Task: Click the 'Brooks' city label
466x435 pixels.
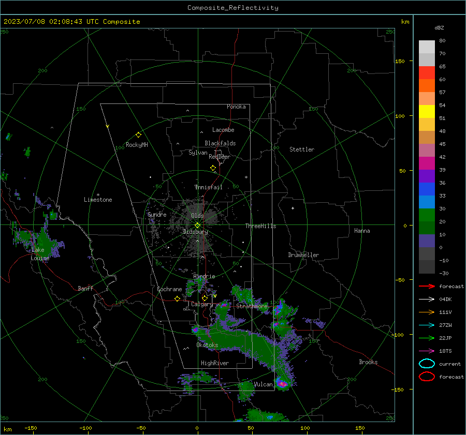Action: click(x=368, y=362)
